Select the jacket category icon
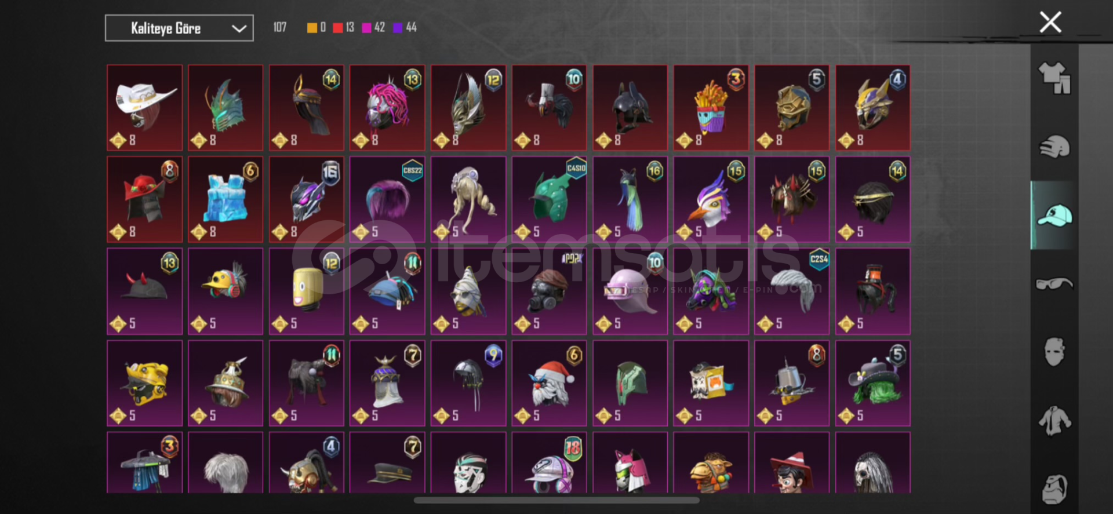The image size is (1113, 514). [x=1054, y=420]
